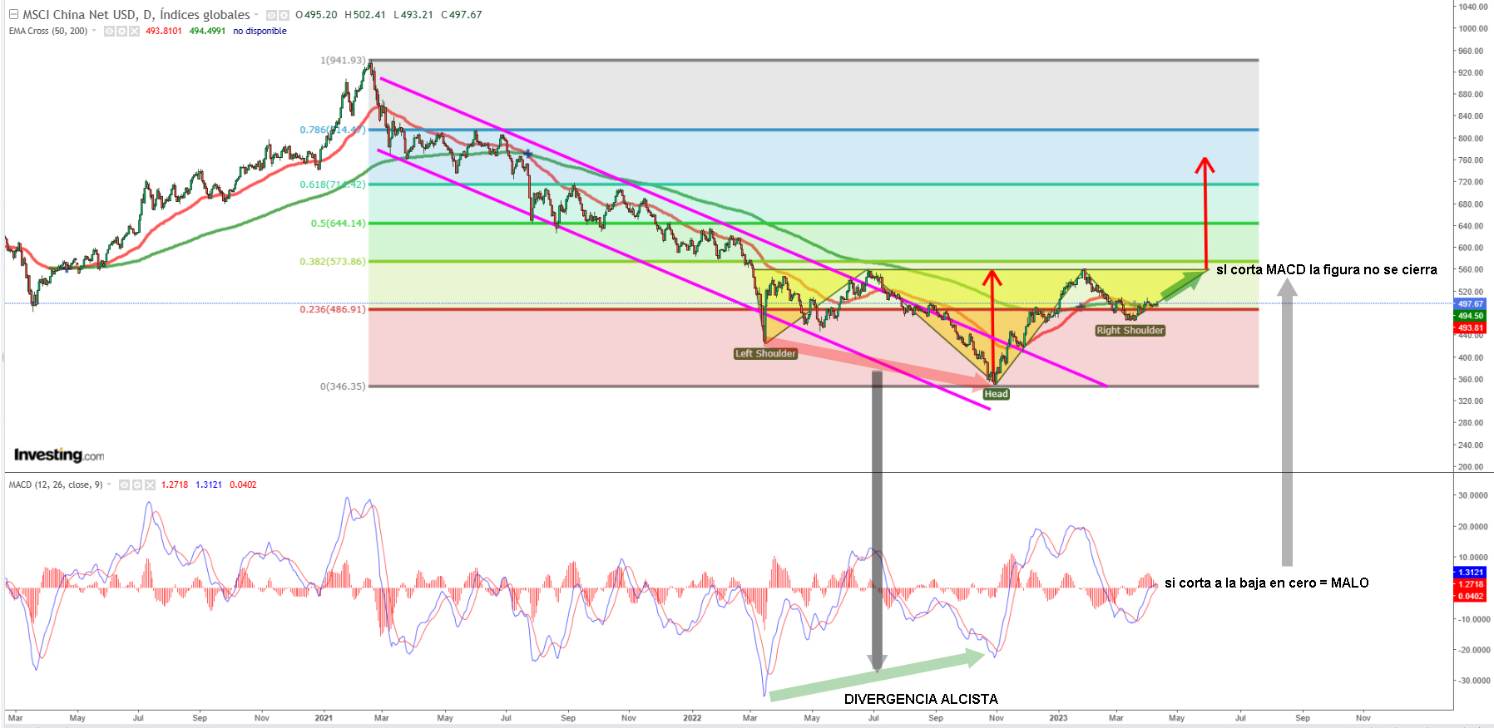1494x728 pixels.
Task: Select the Right Shoulder pattern label
Action: [x=1130, y=331]
